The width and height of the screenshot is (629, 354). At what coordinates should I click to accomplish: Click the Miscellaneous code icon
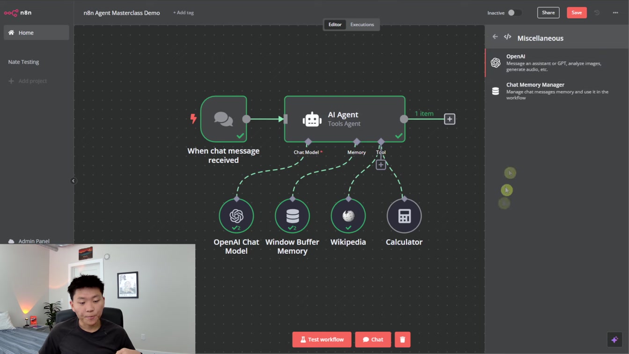pyautogui.click(x=508, y=37)
